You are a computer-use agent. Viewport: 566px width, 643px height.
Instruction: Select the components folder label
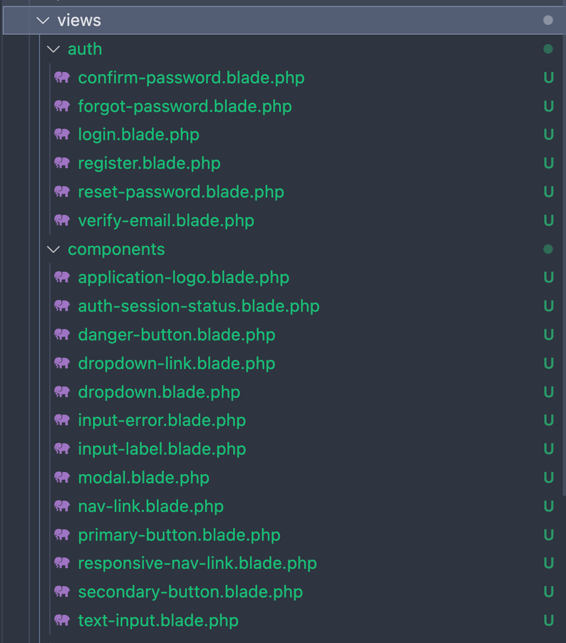(116, 250)
